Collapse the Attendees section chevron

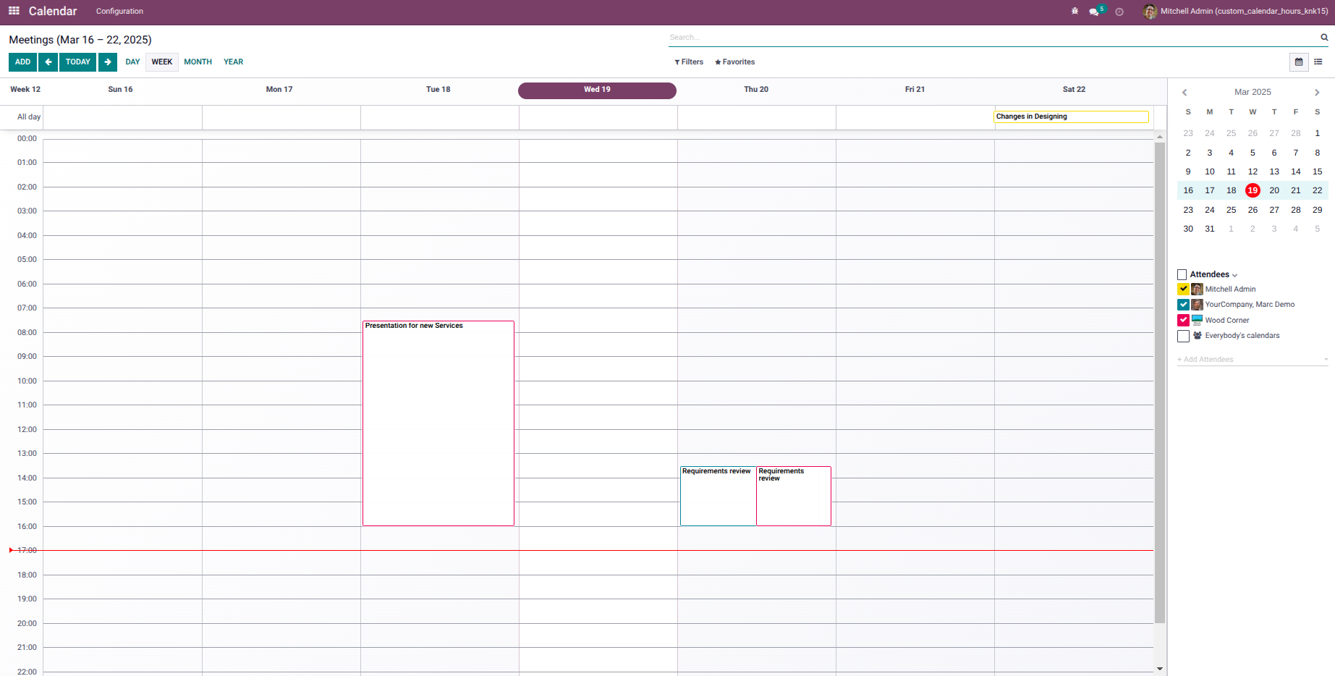click(x=1234, y=275)
